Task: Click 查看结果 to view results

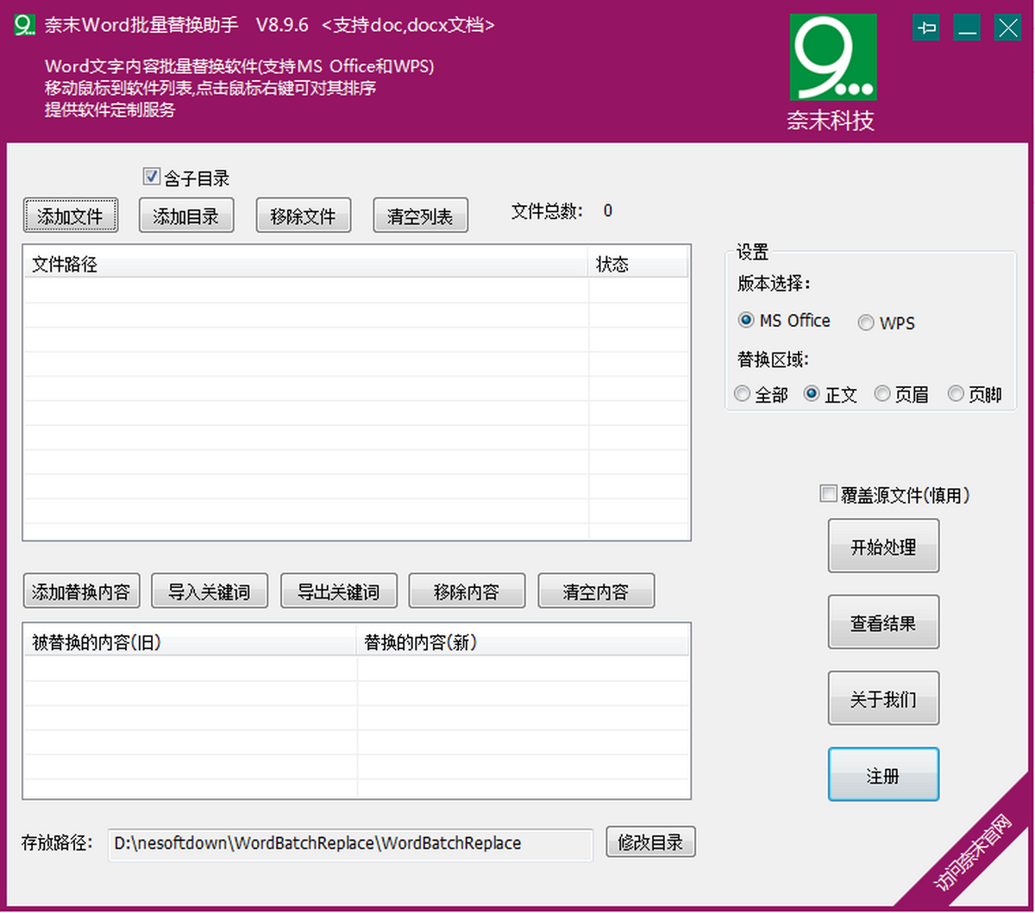Action: click(883, 622)
